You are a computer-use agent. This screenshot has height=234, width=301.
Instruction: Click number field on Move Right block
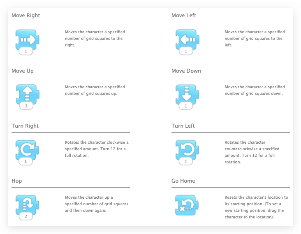(26, 51)
